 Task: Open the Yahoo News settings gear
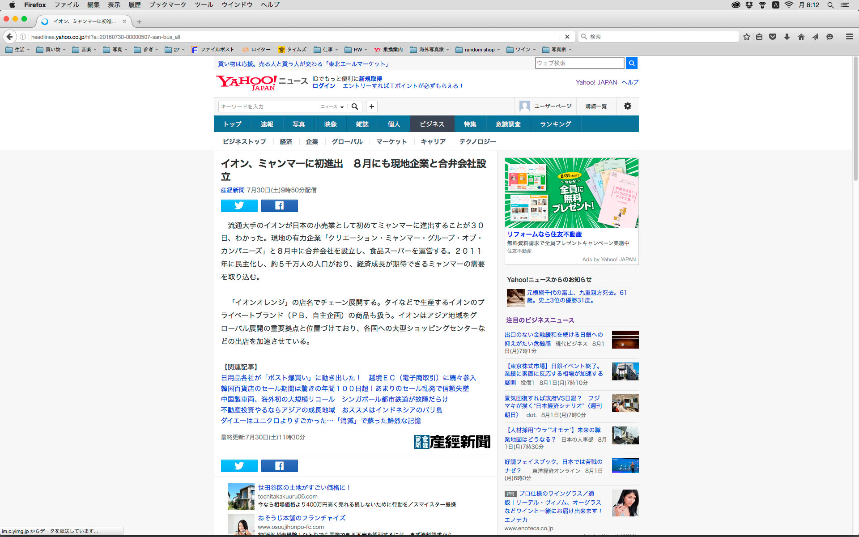click(627, 106)
